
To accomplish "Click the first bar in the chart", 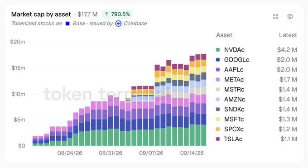I will (x=35, y=141).
